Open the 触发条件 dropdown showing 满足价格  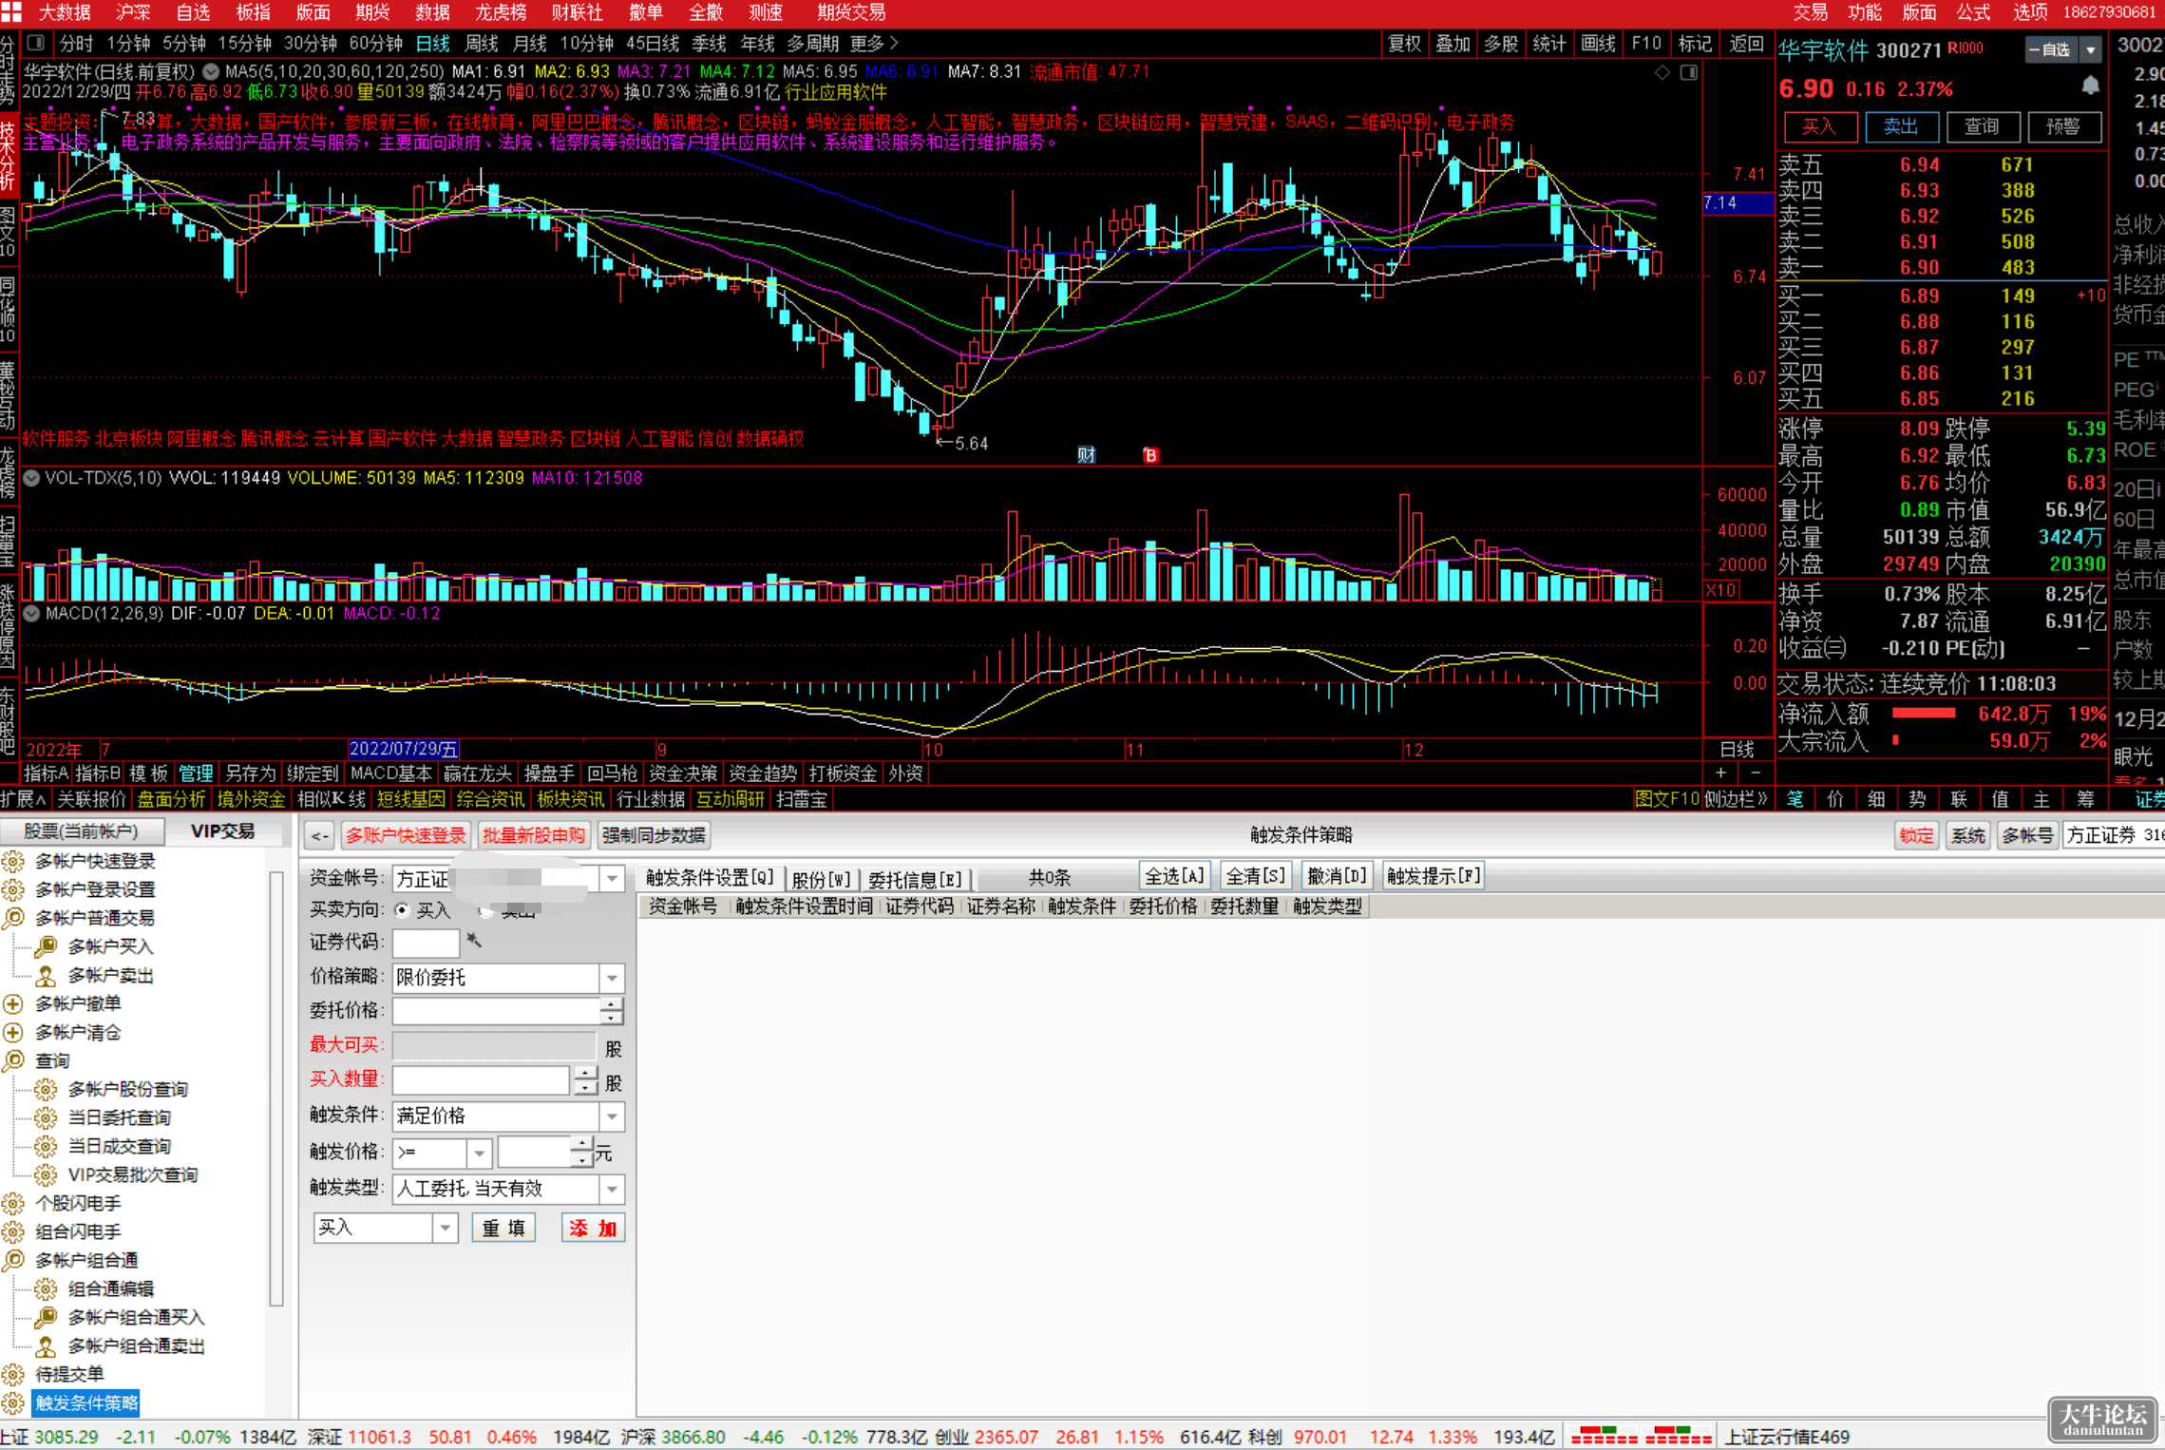pos(613,1116)
